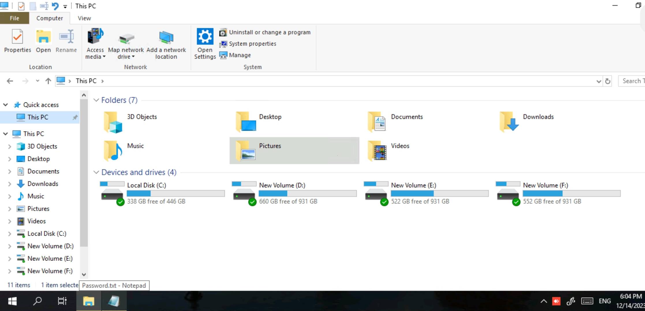Show hidden system tray icons

click(544, 301)
